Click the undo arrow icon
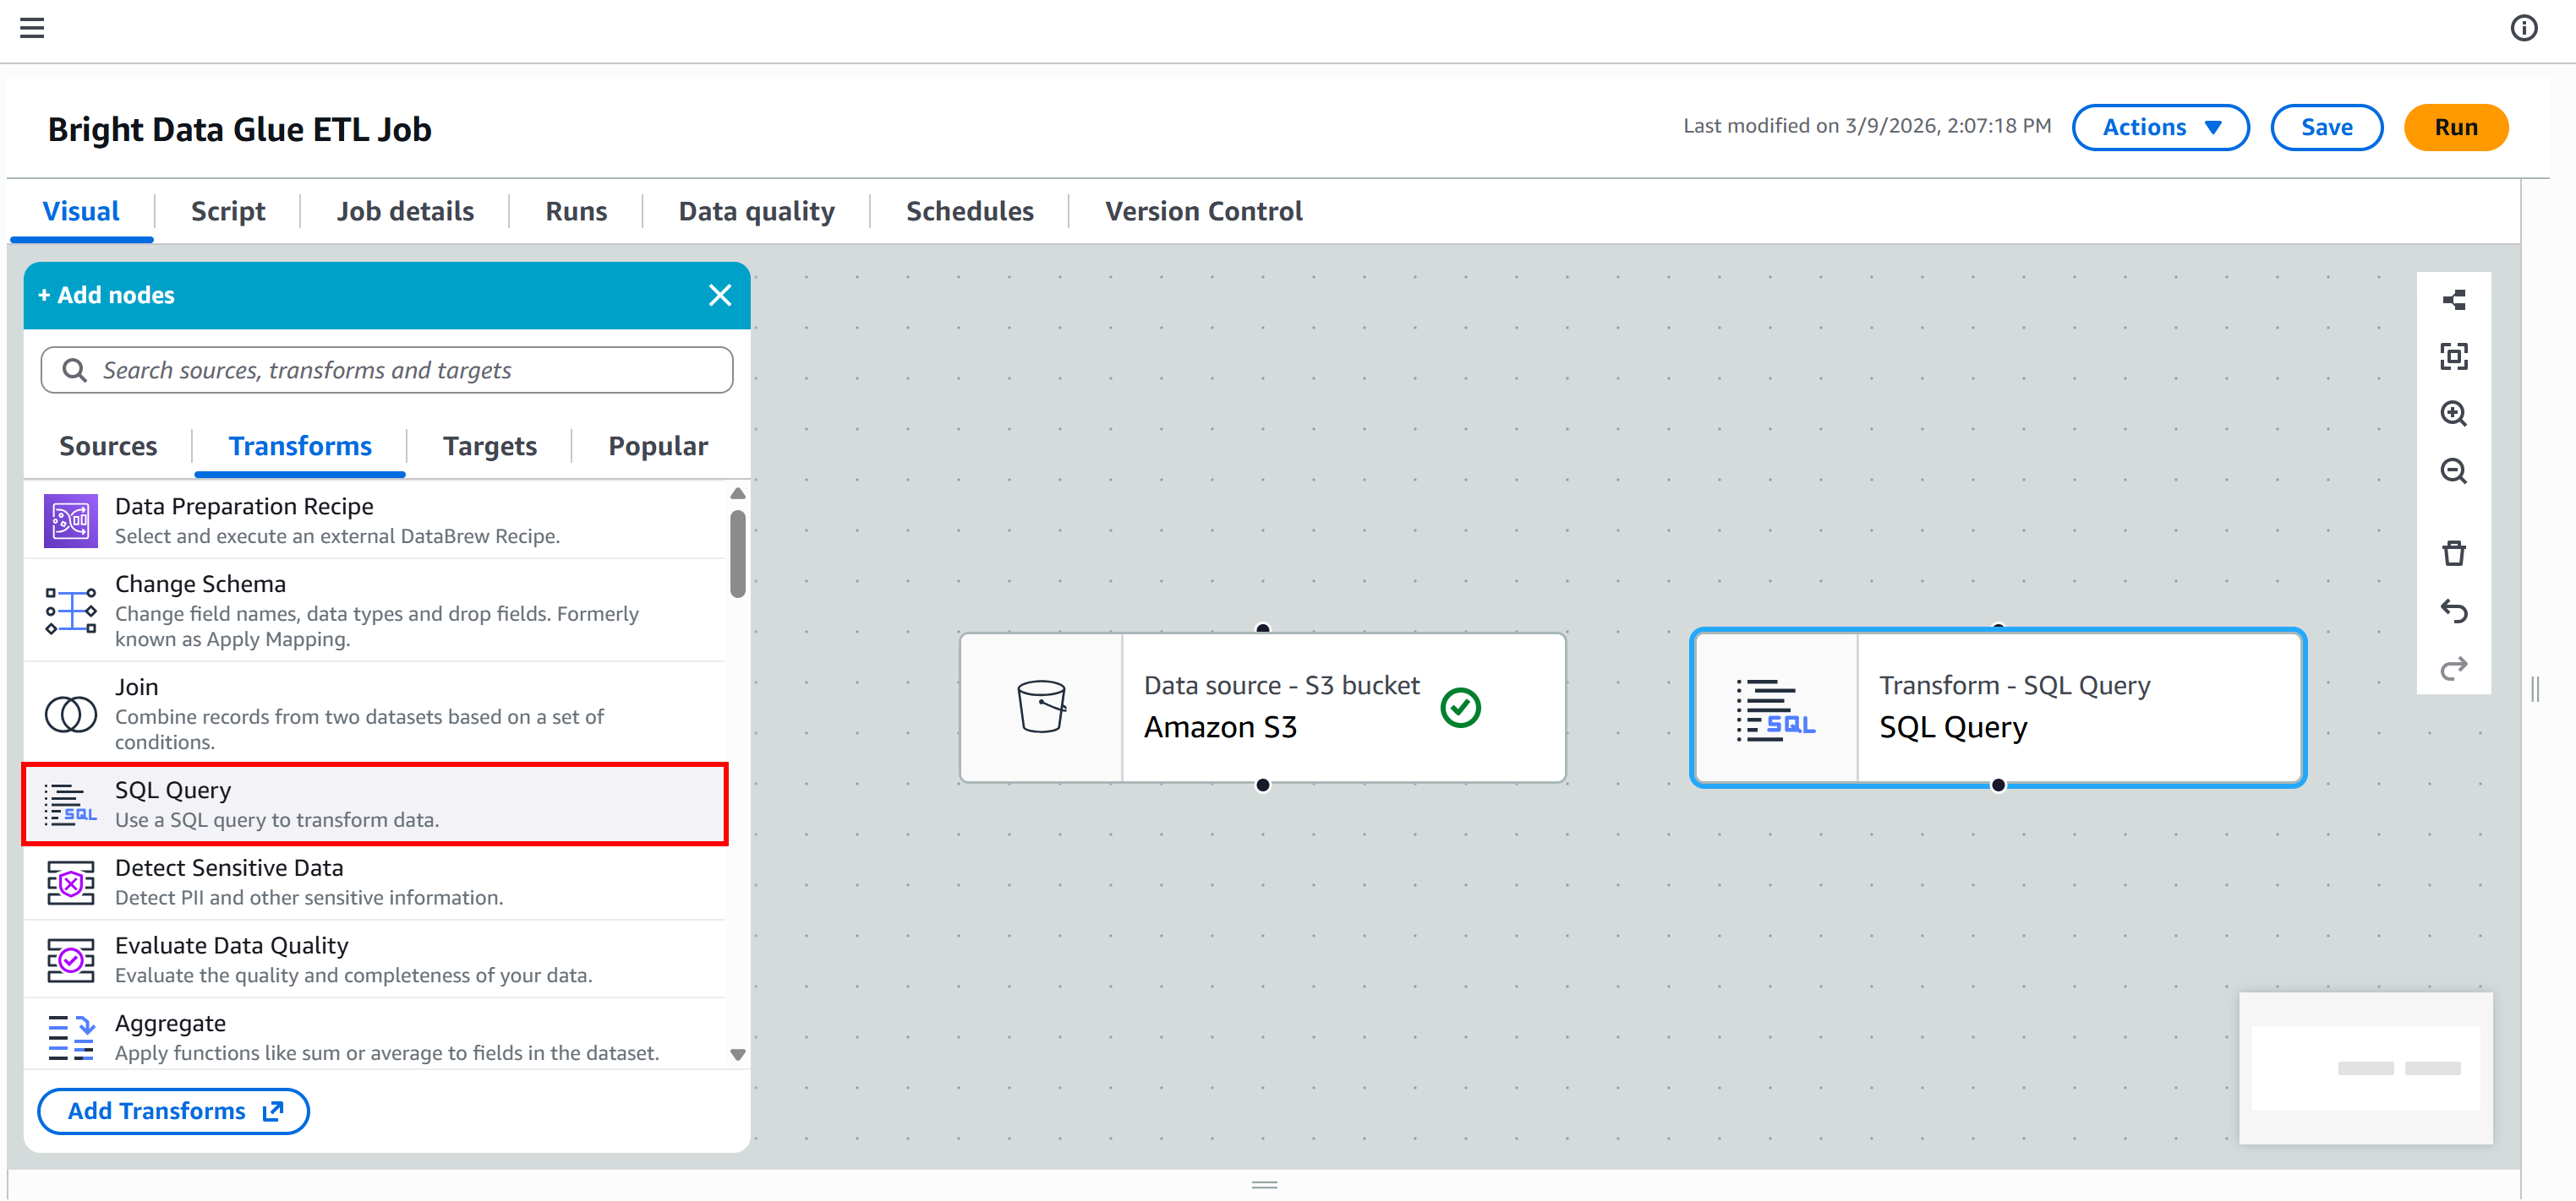Image resolution: width=2576 pixels, height=1201 pixels. click(x=2453, y=611)
